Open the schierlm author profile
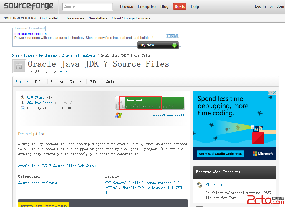 (66, 71)
